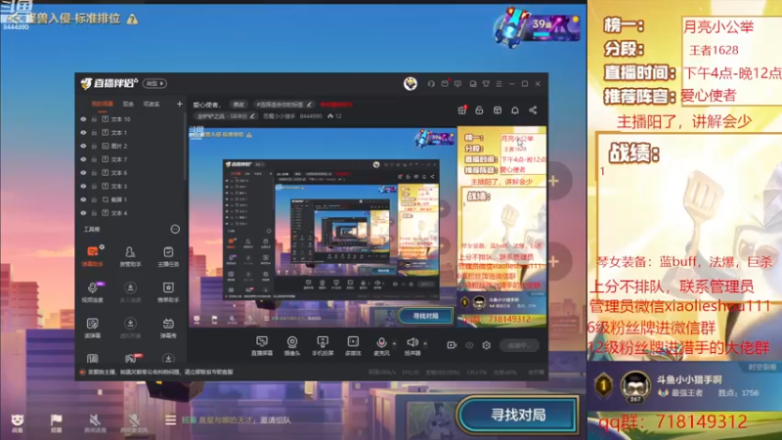782x440 pixels.
Task: Click the 连接中 button in the outer toolbar
Action: tap(520, 345)
